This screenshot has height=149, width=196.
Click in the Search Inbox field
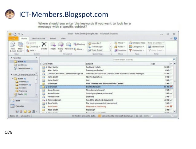[x=143, y=60]
